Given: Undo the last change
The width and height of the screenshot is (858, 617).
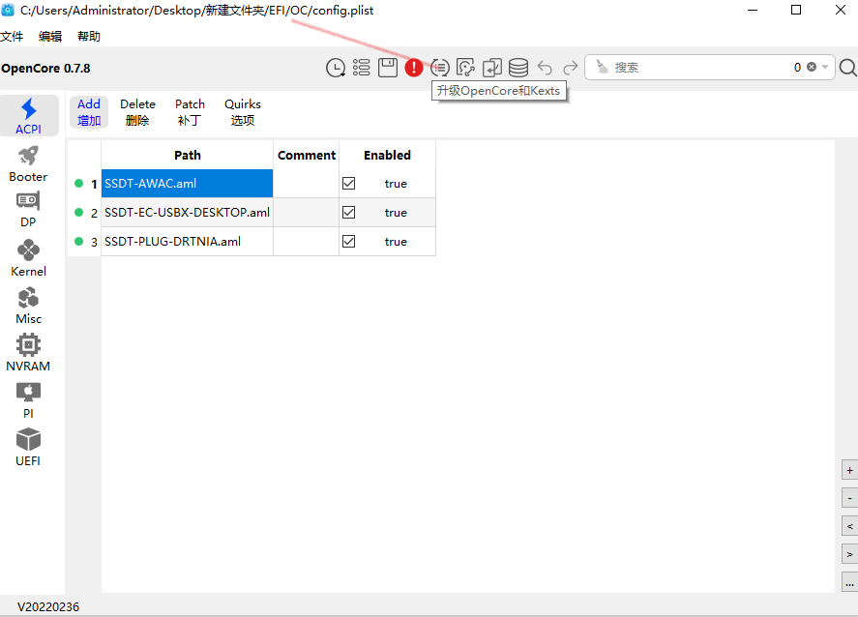Looking at the screenshot, I should 545,68.
